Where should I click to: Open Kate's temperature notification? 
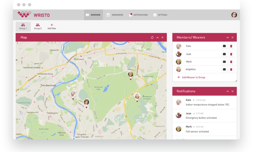[204, 102]
